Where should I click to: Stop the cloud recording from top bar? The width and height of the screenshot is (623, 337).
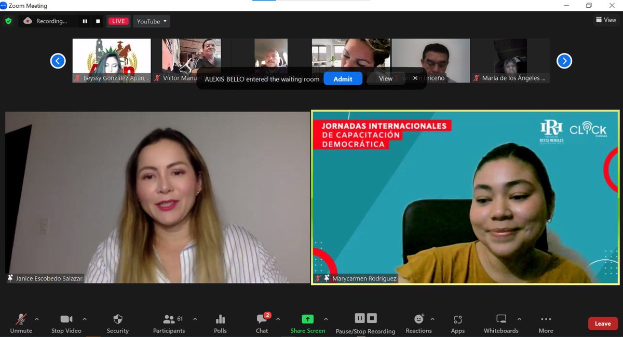(98, 21)
